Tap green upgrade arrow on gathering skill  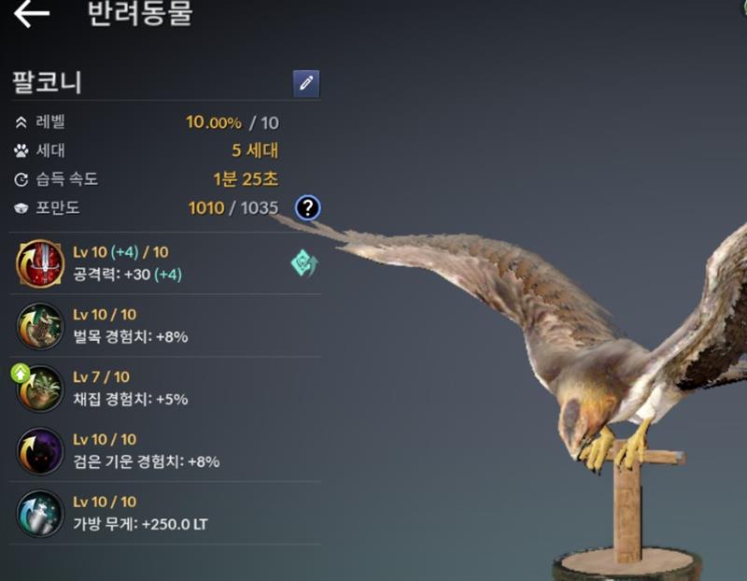pos(20,374)
